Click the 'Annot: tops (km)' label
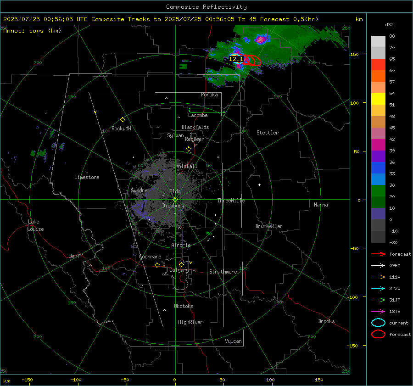Screen dimensions: 413x386 (x=32, y=31)
